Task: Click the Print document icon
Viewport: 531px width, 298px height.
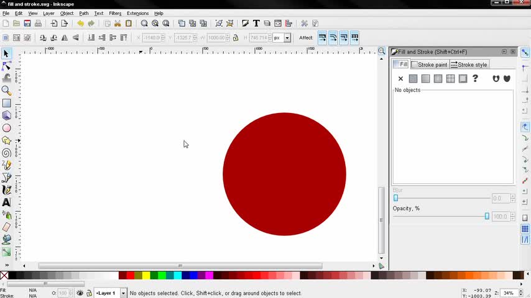Action: coord(38,24)
